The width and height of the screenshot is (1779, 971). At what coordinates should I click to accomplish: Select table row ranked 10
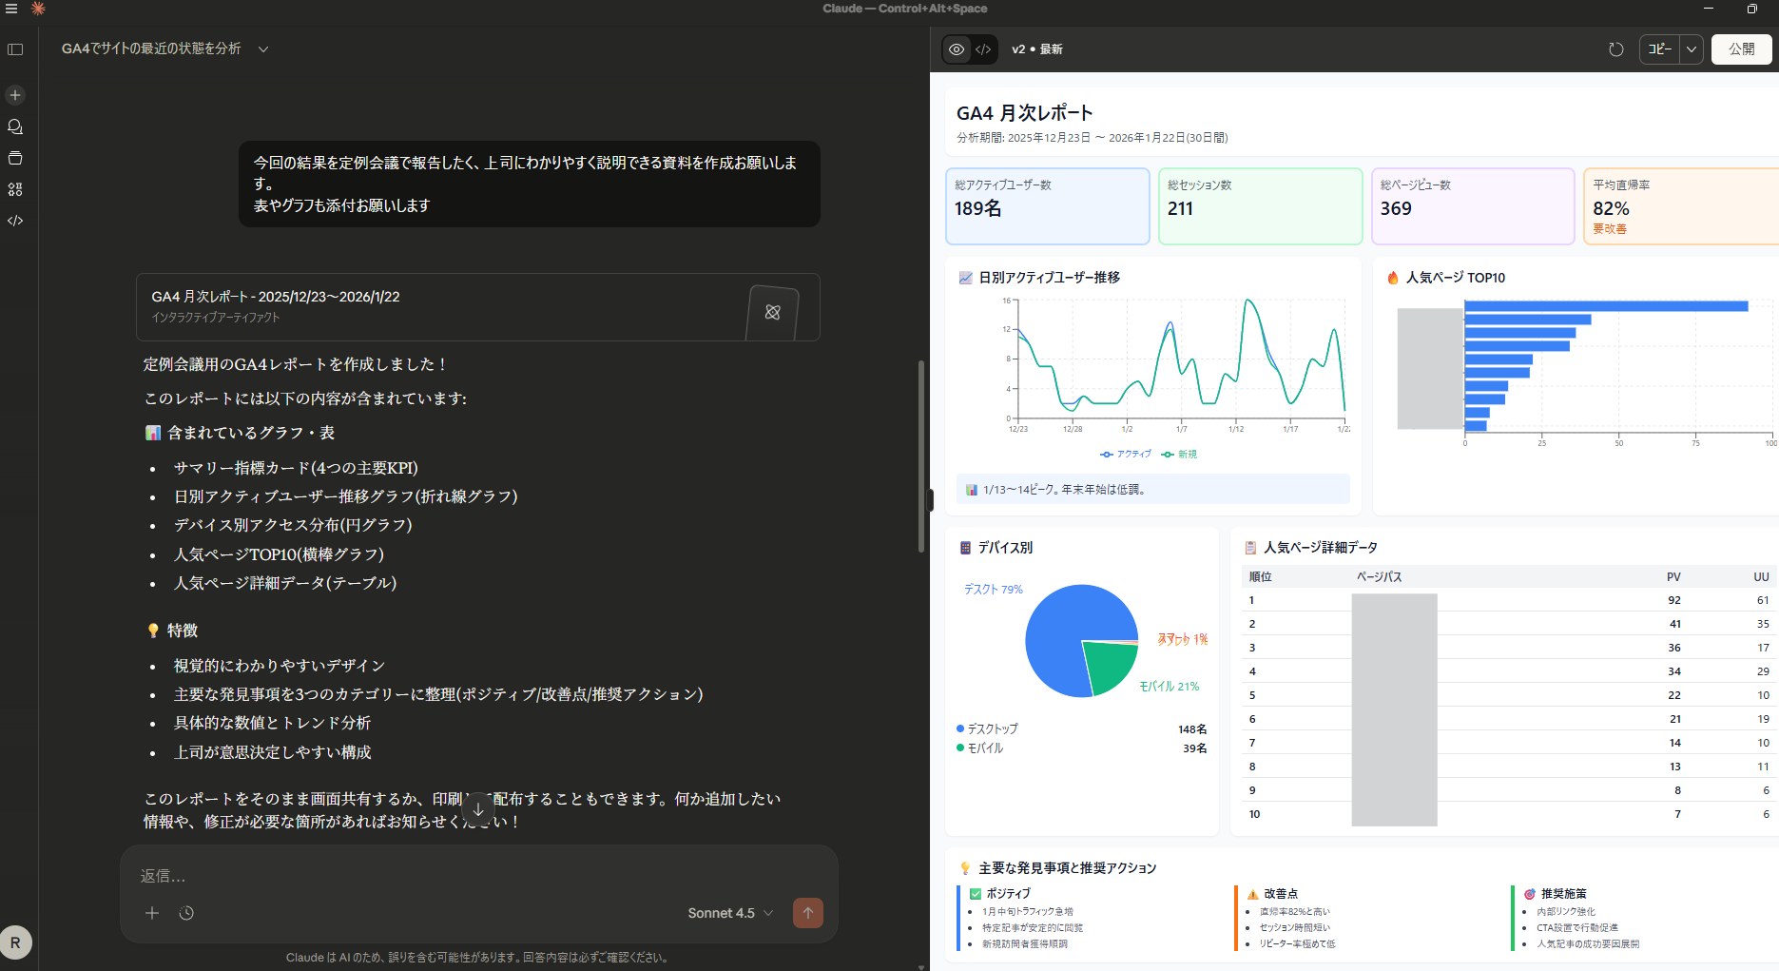click(x=1510, y=814)
